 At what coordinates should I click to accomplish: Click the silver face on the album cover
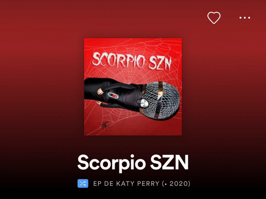(x=143, y=103)
